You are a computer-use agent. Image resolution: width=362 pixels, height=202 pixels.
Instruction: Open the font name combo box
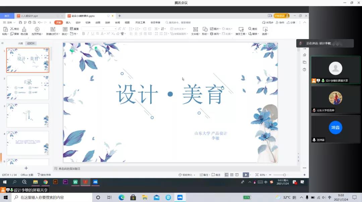click(99, 29)
